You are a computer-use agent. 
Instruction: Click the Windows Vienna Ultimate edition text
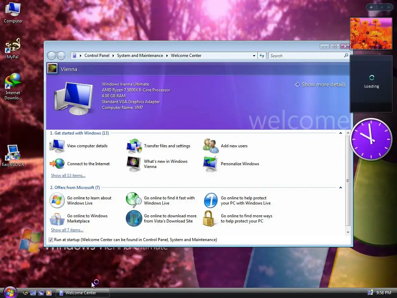[125, 84]
